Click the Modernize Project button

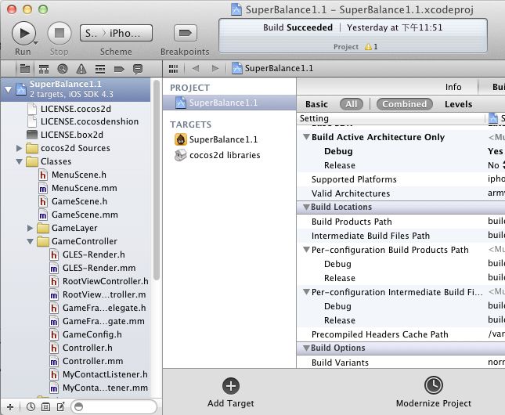[x=434, y=392]
